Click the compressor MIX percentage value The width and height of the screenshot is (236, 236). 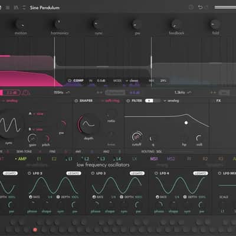coord(163,81)
